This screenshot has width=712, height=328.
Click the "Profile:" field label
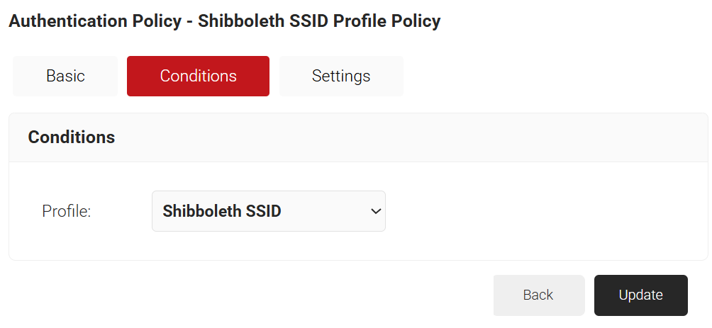click(x=67, y=211)
